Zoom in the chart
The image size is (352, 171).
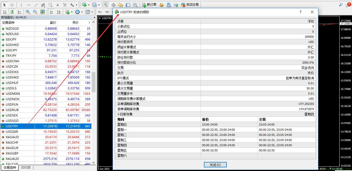tap(28, 12)
